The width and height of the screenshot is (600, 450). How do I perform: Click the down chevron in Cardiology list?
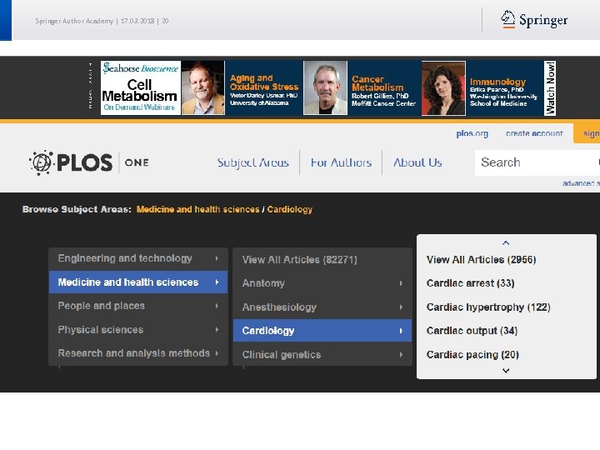click(x=506, y=370)
